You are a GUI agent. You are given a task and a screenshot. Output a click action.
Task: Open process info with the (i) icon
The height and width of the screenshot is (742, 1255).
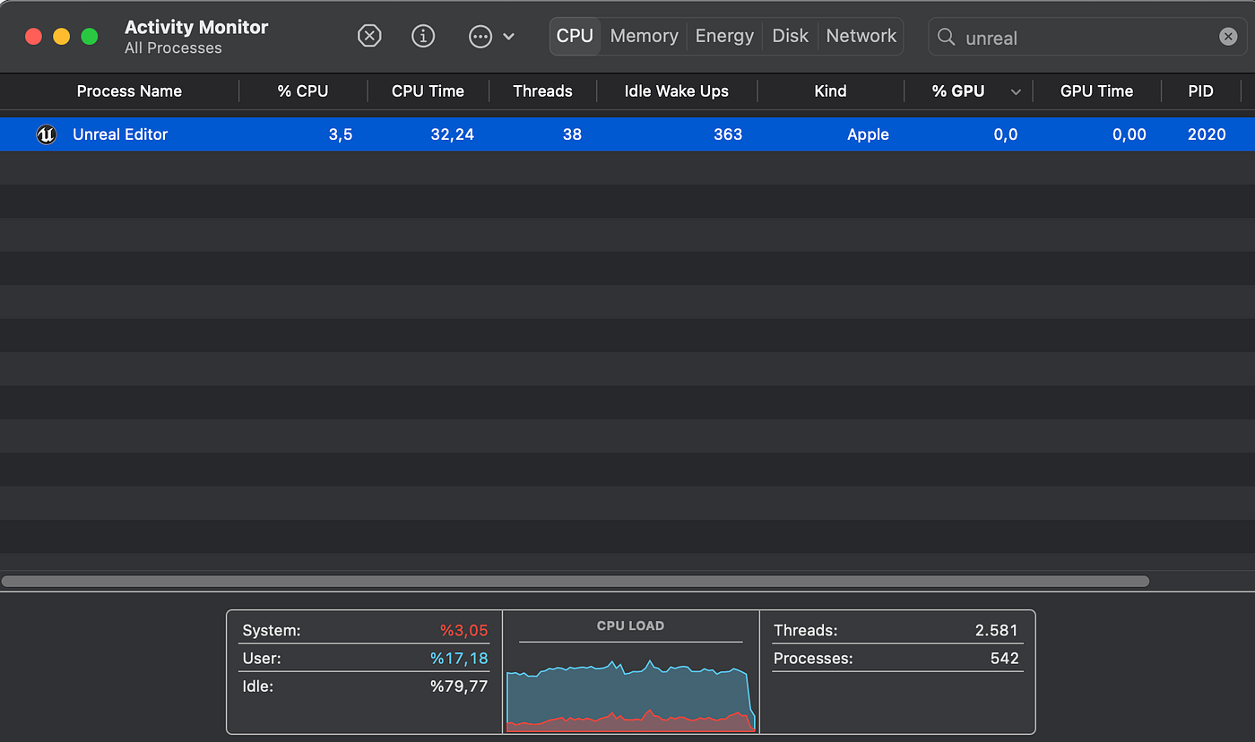coord(423,36)
